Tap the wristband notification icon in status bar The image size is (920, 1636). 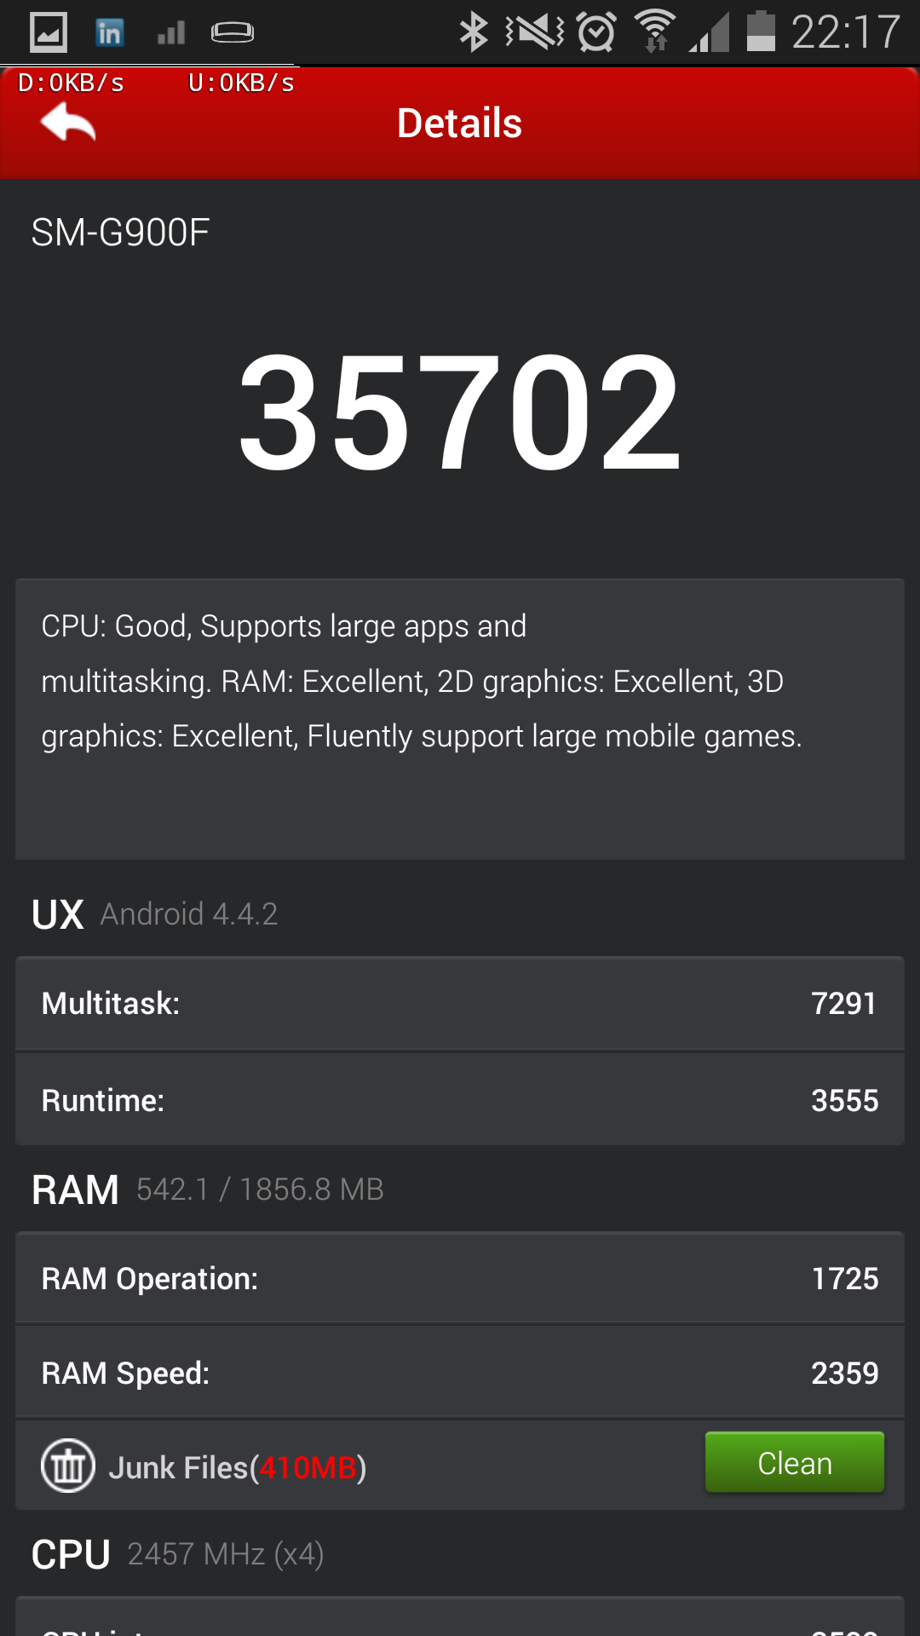[x=232, y=33]
